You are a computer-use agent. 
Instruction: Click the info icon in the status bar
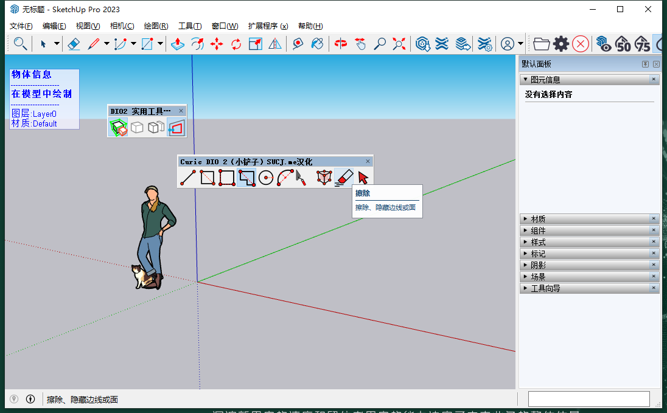click(30, 399)
